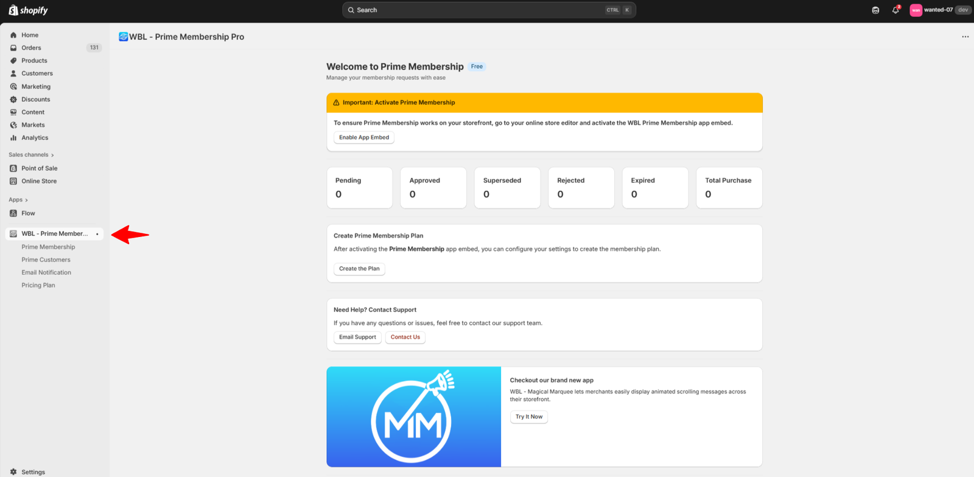Open Prime Customers submenu item
Image resolution: width=974 pixels, height=477 pixels.
(46, 260)
